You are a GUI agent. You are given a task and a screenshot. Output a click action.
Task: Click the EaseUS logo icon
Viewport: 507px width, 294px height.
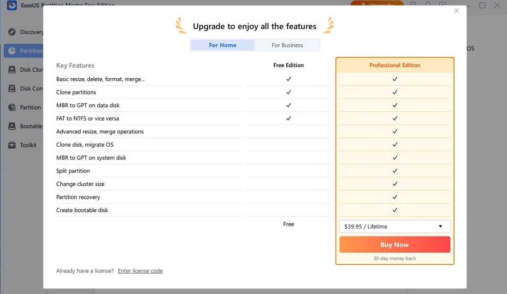12,5
